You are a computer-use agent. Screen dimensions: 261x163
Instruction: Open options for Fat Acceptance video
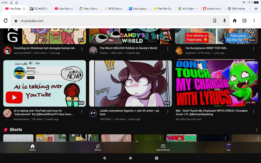coord(253,49)
